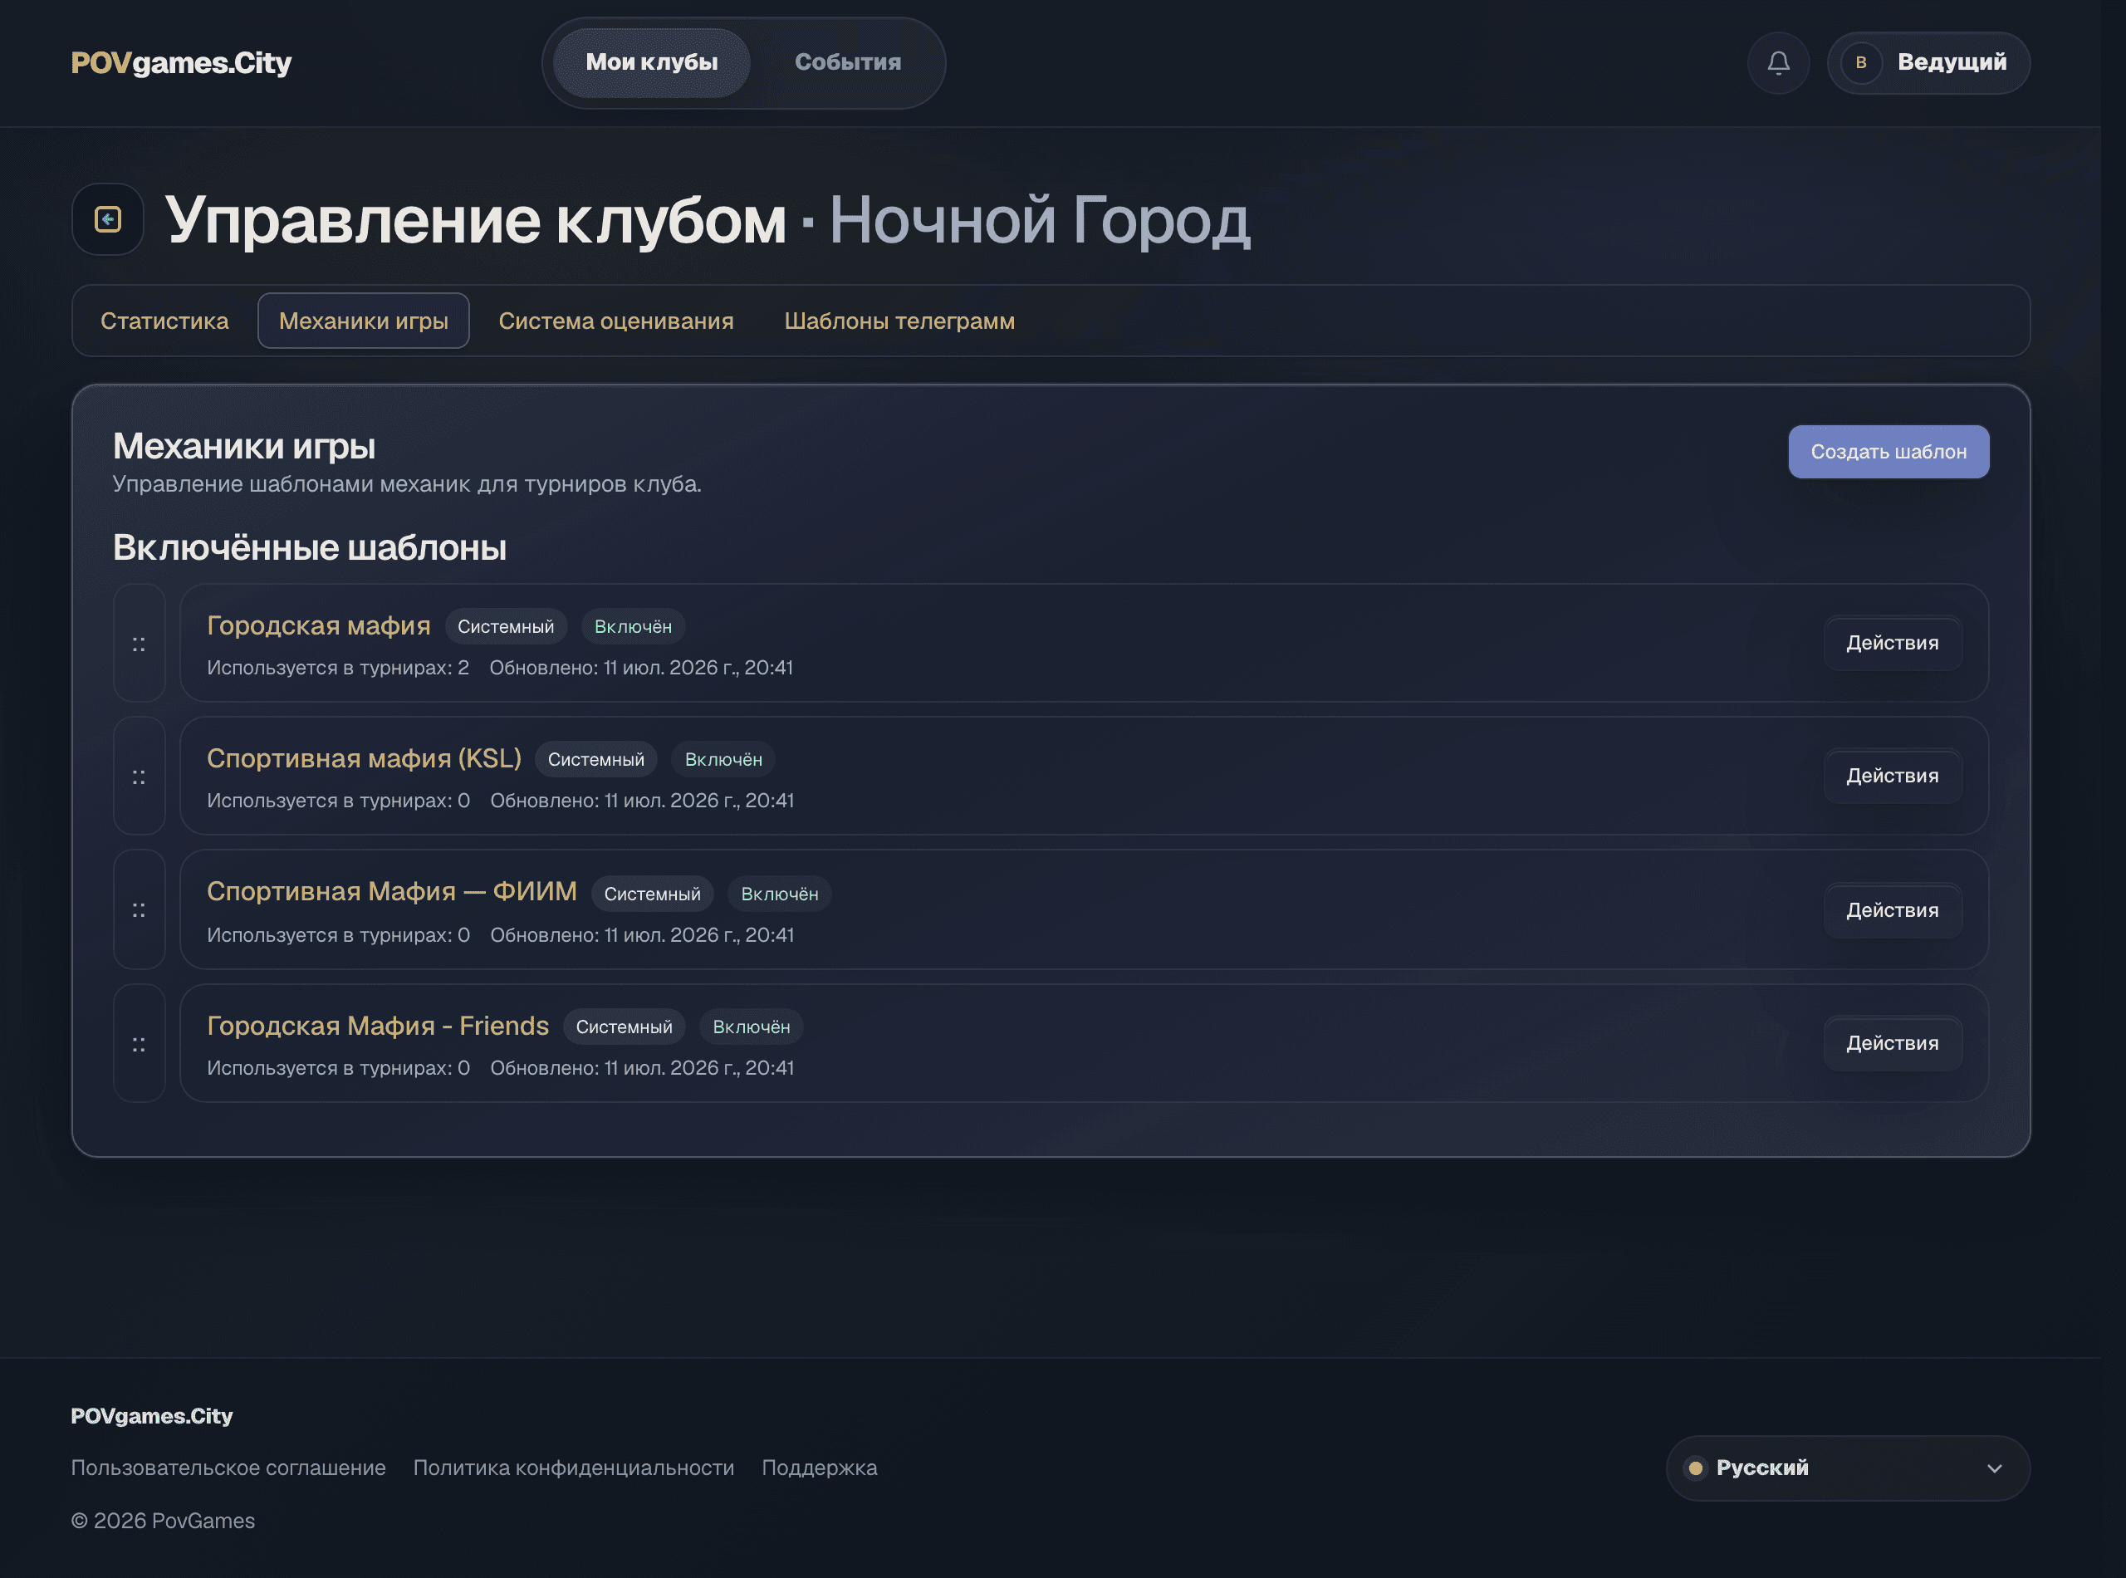Click the Создать шаблон button
2126x1578 pixels.
pyautogui.click(x=1888, y=452)
